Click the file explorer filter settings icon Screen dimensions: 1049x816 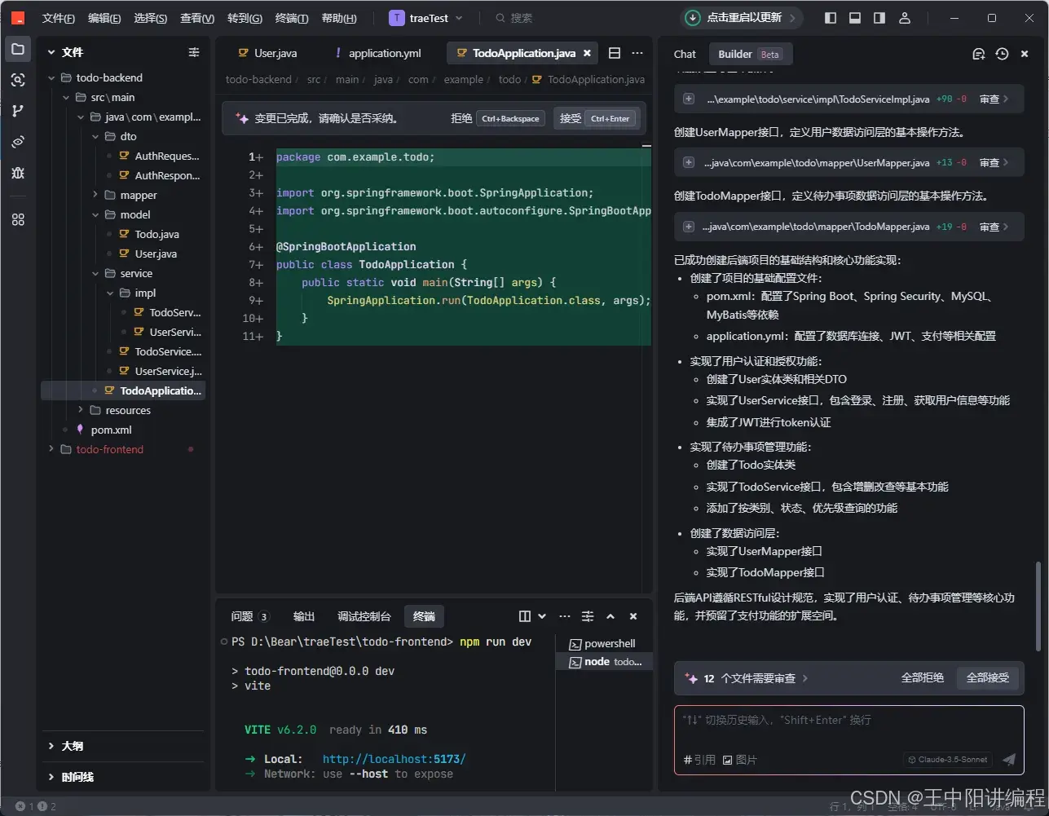[x=194, y=52]
